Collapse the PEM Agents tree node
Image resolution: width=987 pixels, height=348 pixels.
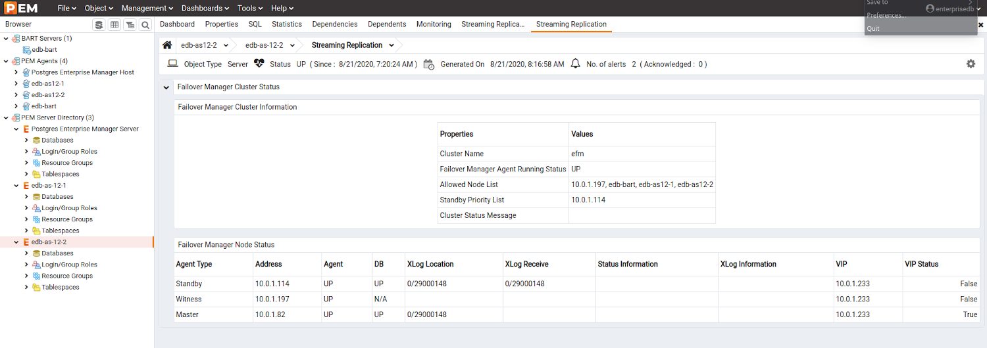pyautogui.click(x=6, y=61)
